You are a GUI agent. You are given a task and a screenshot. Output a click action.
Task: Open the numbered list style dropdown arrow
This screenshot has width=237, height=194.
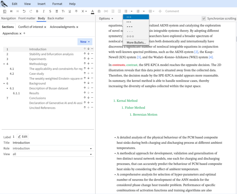coord(144,11)
